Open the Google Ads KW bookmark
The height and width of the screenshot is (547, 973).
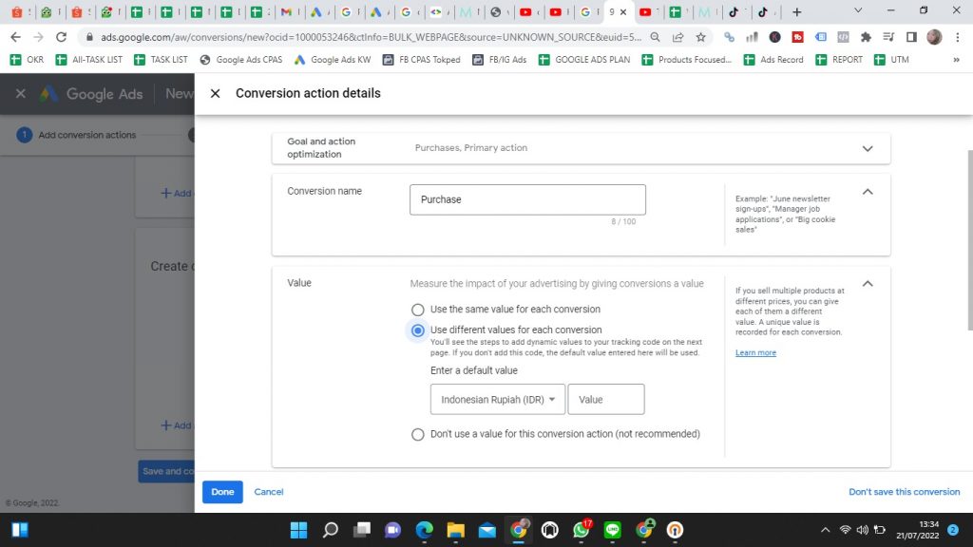(x=333, y=60)
